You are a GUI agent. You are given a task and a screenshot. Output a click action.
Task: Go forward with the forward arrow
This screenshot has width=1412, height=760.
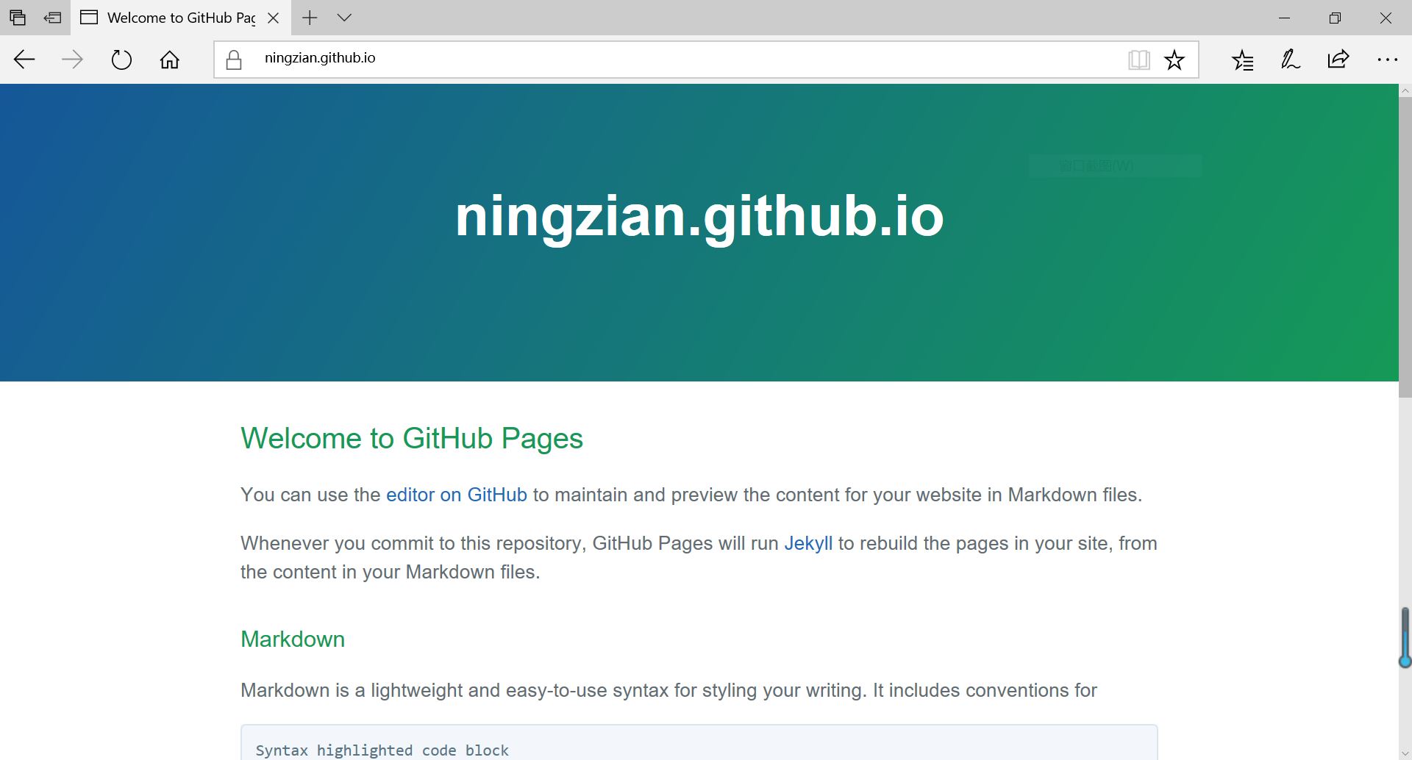point(72,60)
